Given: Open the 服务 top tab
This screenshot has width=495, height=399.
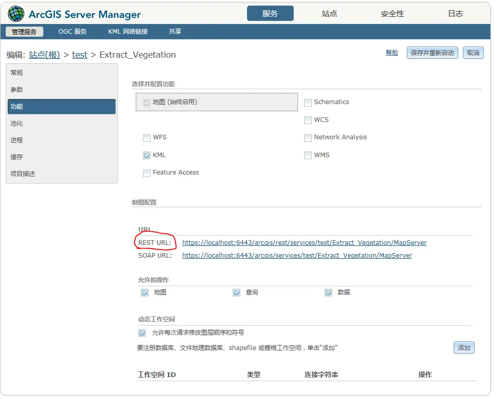Looking at the screenshot, I should pos(270,13).
